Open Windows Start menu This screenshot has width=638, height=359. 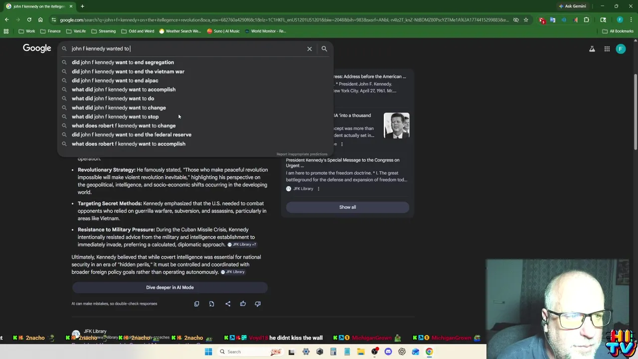[x=208, y=352]
